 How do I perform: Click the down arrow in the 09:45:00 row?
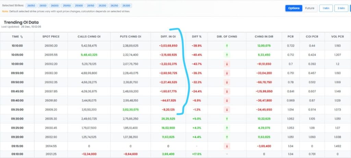[x=227, y=92]
